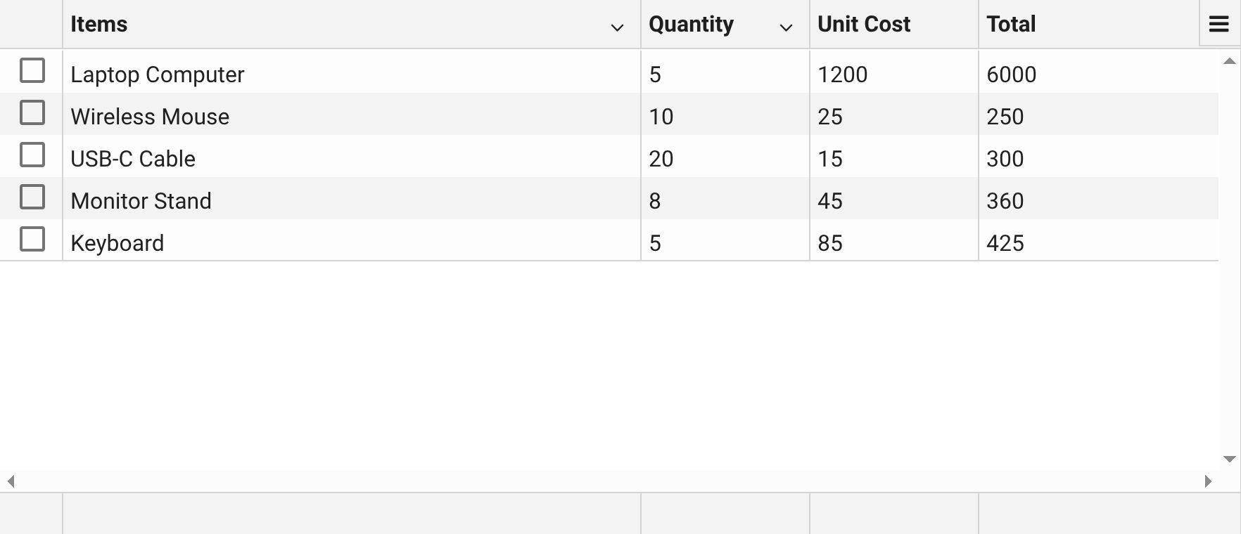Open the Items column dropdown
The width and height of the screenshot is (1241, 534).
coord(616,28)
